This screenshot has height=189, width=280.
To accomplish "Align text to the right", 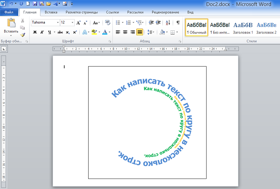I will coord(133,32).
